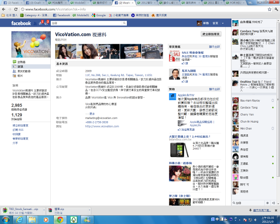Click the Keelung Rd. Taipei address link

click(119, 75)
